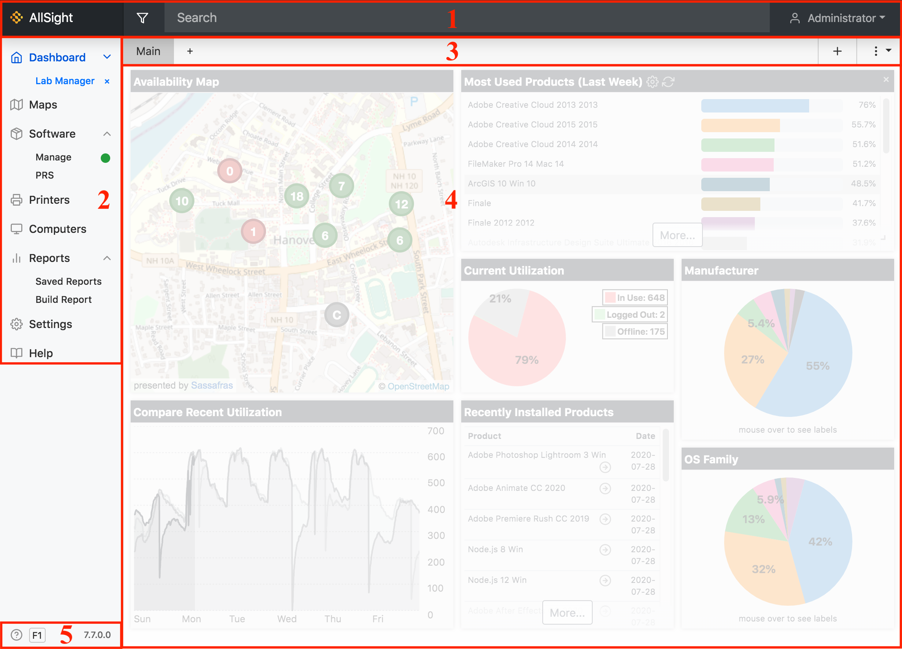Click the Adobe Creative Cloud 2013 usage bar
The width and height of the screenshot is (902, 649).
pos(755,105)
